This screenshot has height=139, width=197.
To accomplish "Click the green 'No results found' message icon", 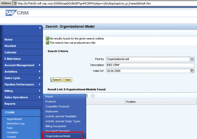I will click(47, 38).
